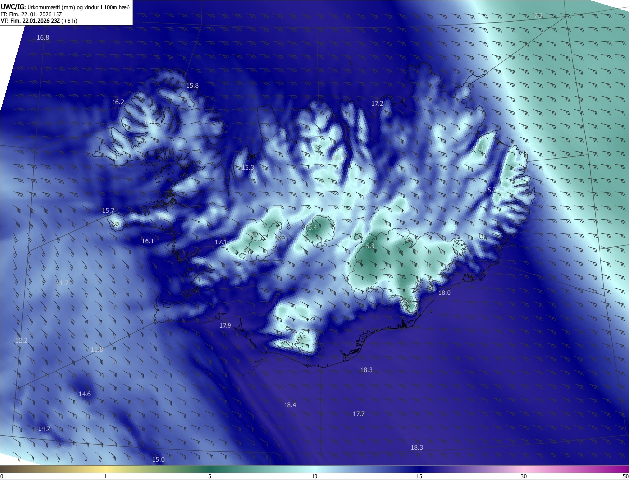Click the 'IT: Fim. 22. 01. 2026 15Z' line
629x480 pixels.
[31, 14]
